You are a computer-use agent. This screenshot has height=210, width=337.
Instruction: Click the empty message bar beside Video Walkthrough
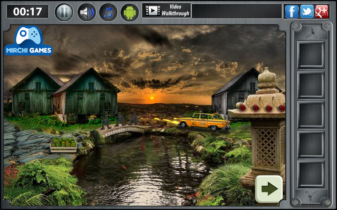coord(237,11)
